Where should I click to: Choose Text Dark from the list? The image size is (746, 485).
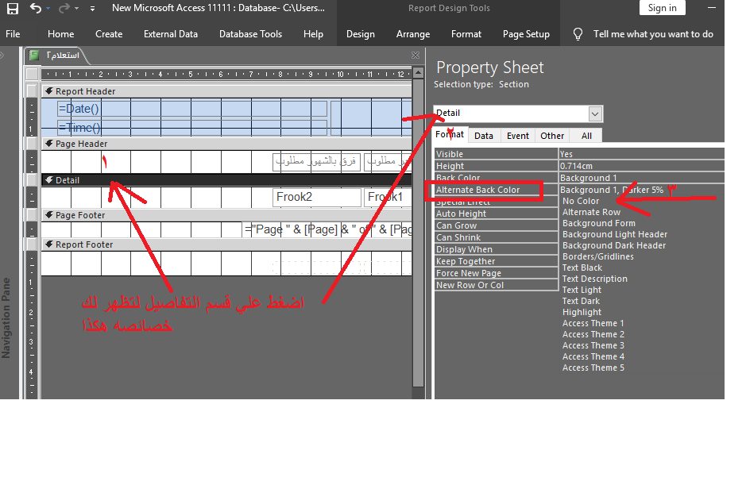point(581,301)
